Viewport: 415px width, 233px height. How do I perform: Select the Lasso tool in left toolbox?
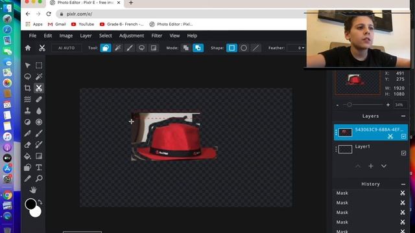[27, 76]
